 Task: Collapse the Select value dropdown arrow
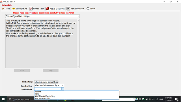63,89
